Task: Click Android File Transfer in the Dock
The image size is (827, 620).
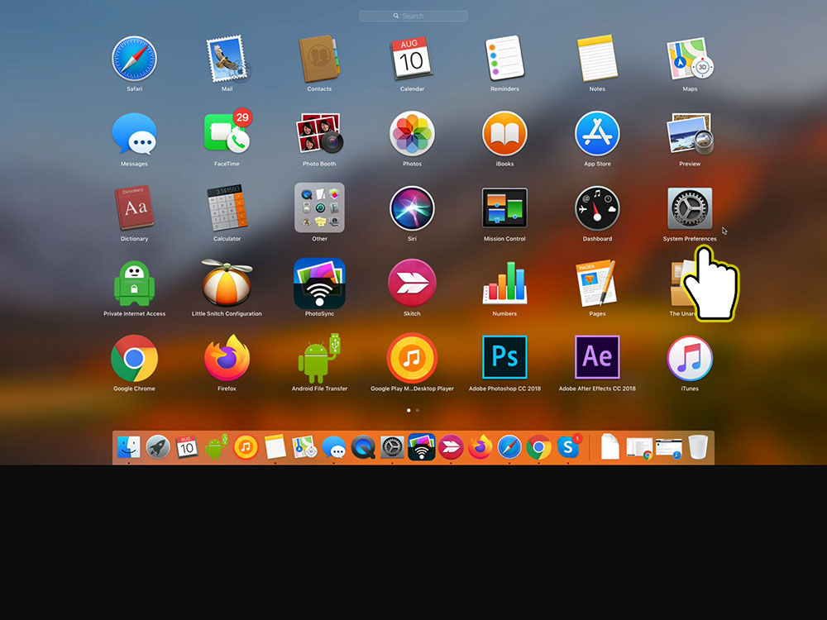Action: pyautogui.click(x=216, y=447)
